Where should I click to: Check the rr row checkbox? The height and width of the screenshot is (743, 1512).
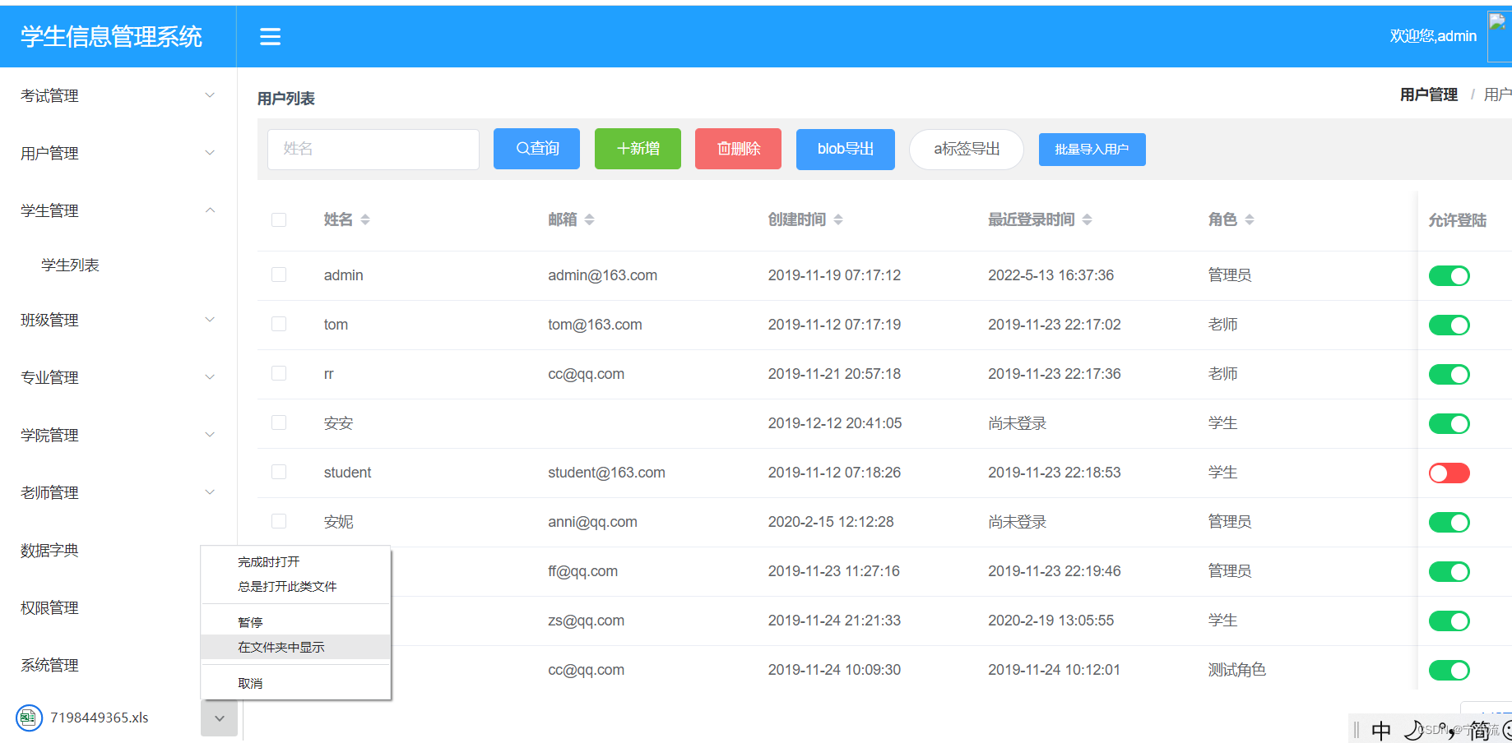[279, 373]
